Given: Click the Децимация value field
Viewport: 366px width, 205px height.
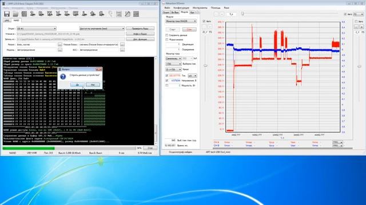Looking at the screenshot, I should click(x=173, y=44).
